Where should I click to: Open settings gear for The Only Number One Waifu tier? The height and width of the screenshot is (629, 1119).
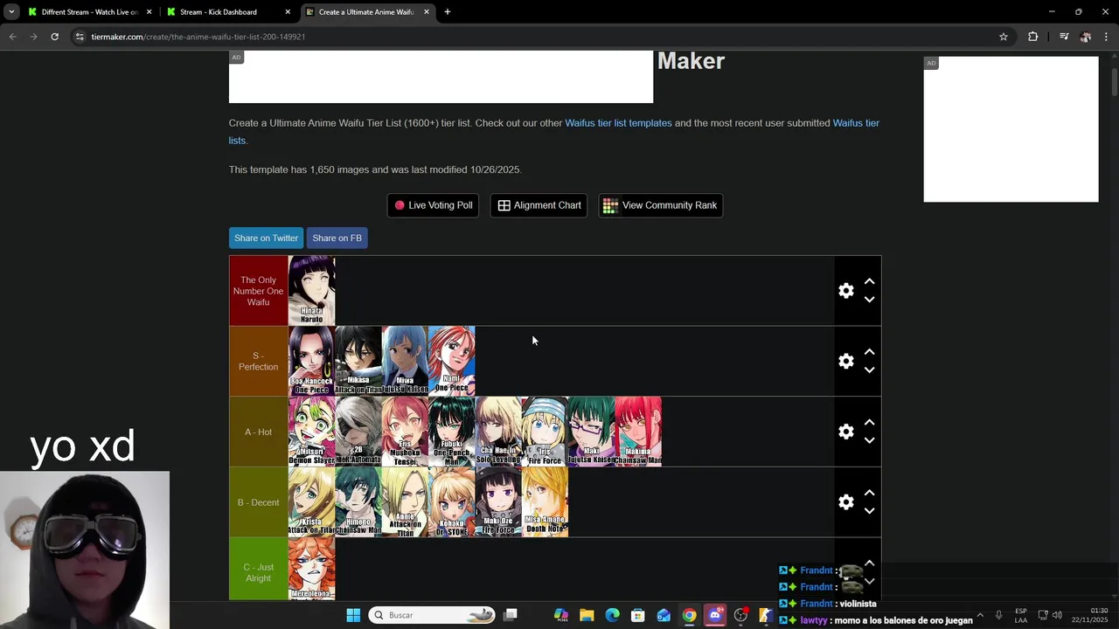845,291
